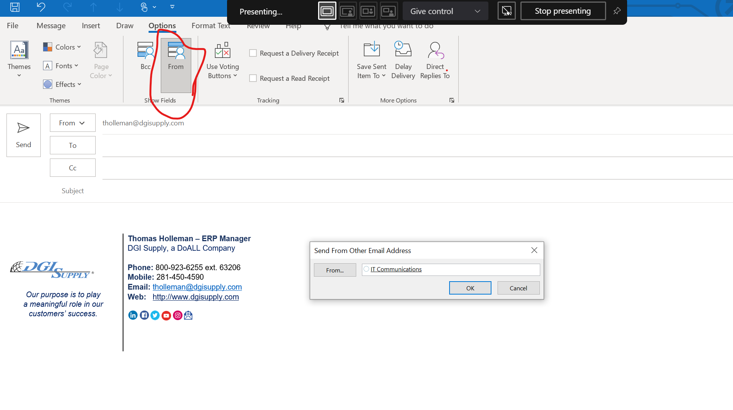Toggle the From field button in ribbon
The image size is (733, 410).
tap(176, 65)
